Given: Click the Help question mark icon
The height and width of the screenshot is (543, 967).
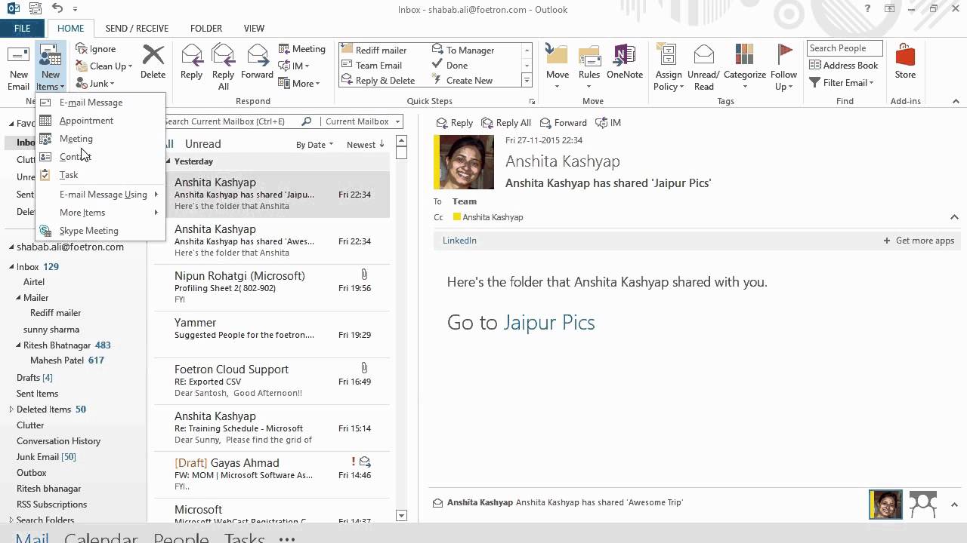Looking at the screenshot, I should point(868,9).
